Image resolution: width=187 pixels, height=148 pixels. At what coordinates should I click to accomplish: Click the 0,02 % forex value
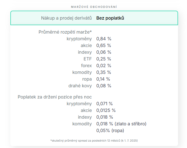tap(104, 65)
